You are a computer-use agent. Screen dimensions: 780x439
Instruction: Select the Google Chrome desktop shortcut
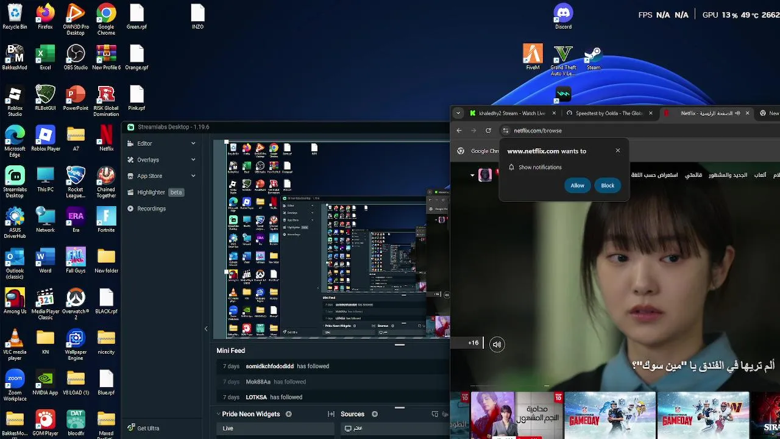(x=106, y=20)
